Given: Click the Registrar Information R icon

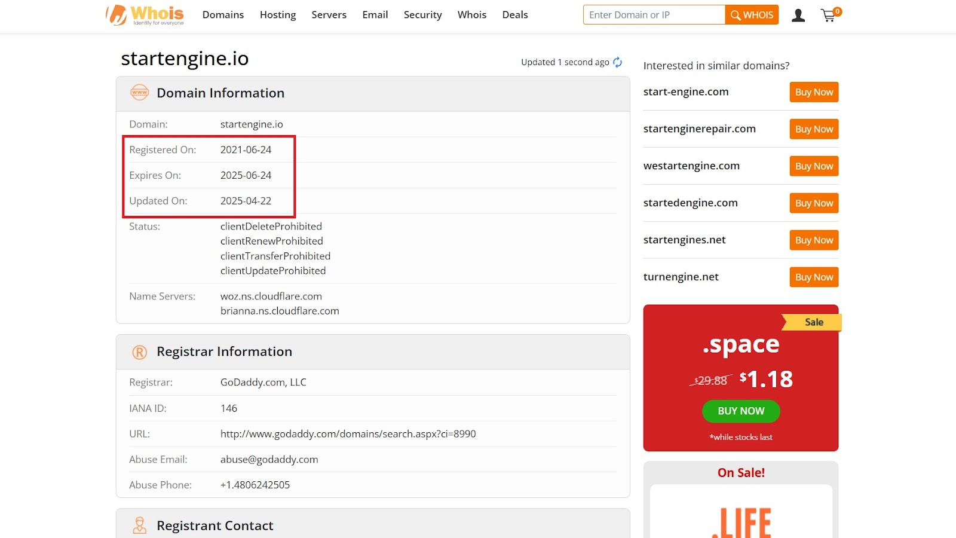Looking at the screenshot, I should tap(139, 352).
